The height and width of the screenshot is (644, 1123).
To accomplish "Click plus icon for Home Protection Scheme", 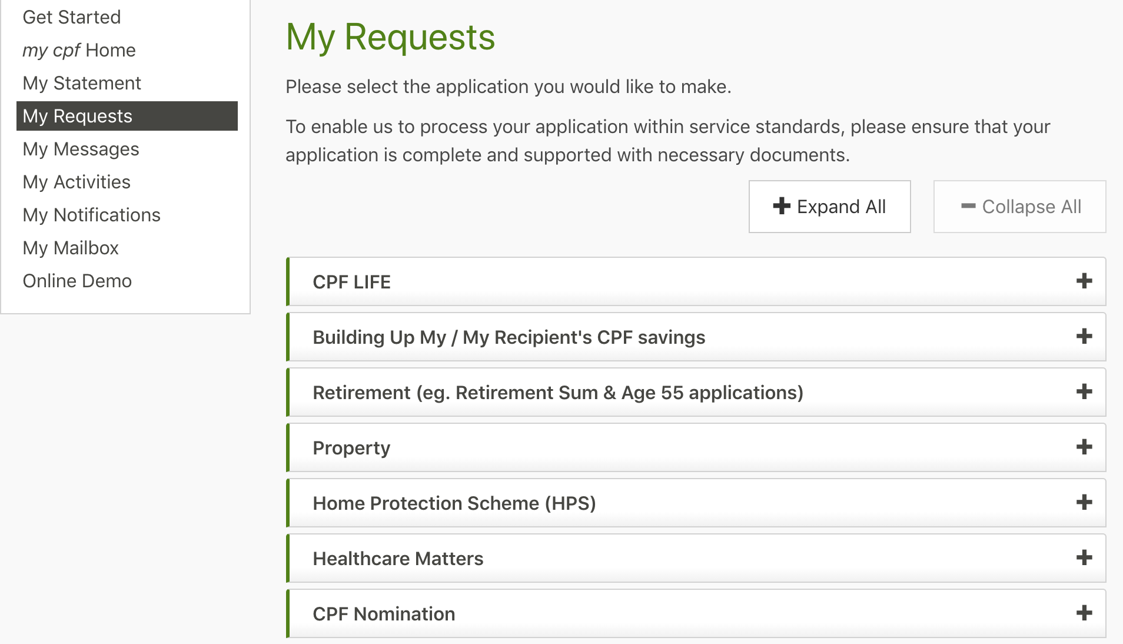I will pos(1084,503).
